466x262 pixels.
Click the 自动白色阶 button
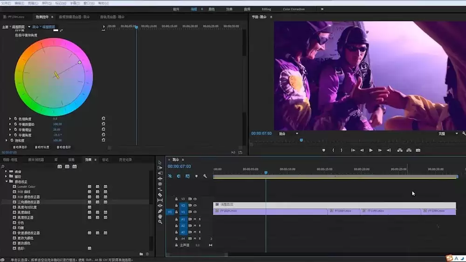64,147
